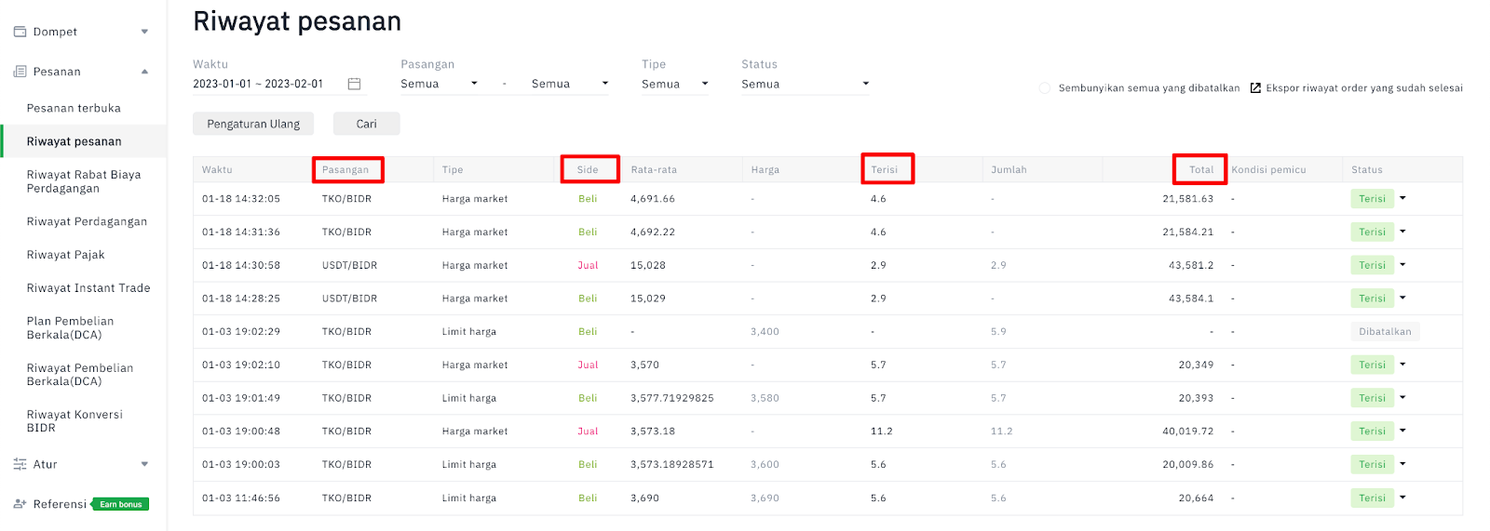Open the first Pasangan Semua dropdown
The height and width of the screenshot is (531, 1490).
440,84
